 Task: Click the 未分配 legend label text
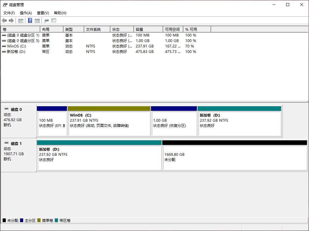pos(13,221)
